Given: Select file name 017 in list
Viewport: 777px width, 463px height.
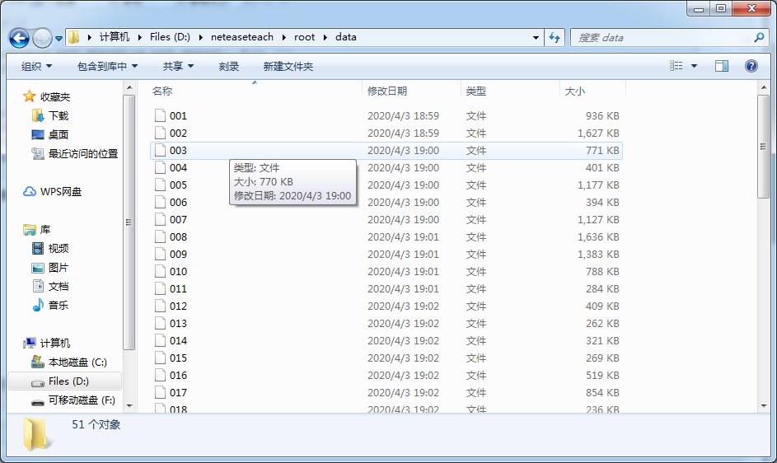Looking at the screenshot, I should click(178, 393).
